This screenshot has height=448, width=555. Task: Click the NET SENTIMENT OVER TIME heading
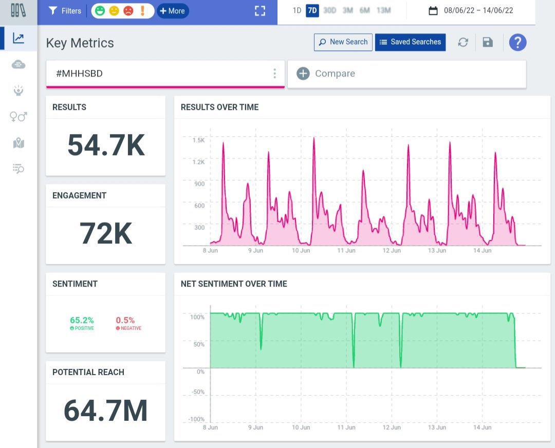(234, 284)
